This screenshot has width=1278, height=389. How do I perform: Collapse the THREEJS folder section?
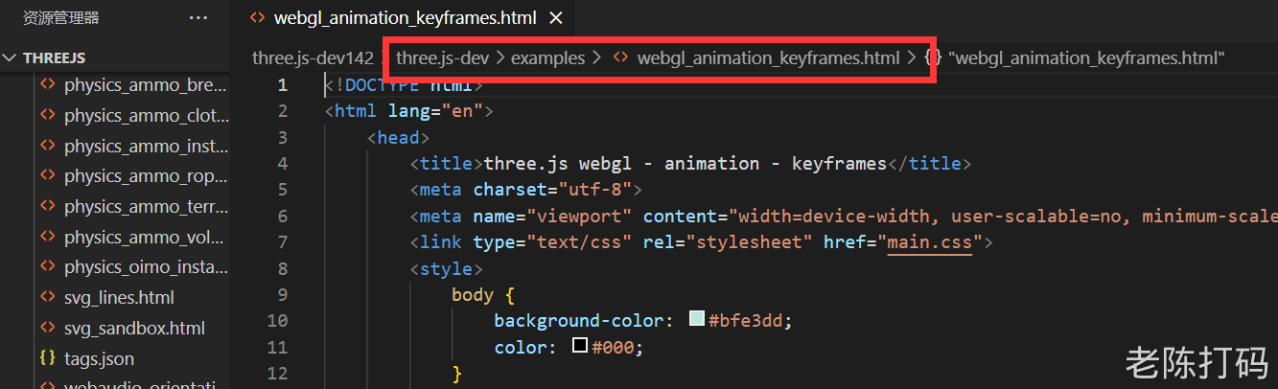[11, 57]
